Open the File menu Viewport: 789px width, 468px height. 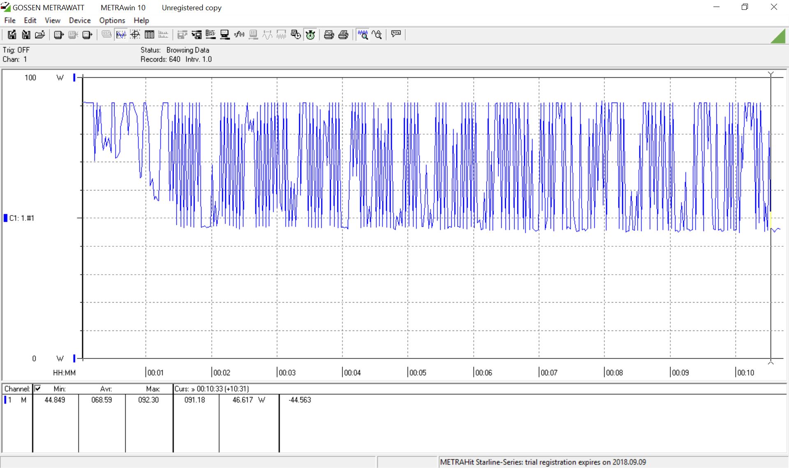10,20
